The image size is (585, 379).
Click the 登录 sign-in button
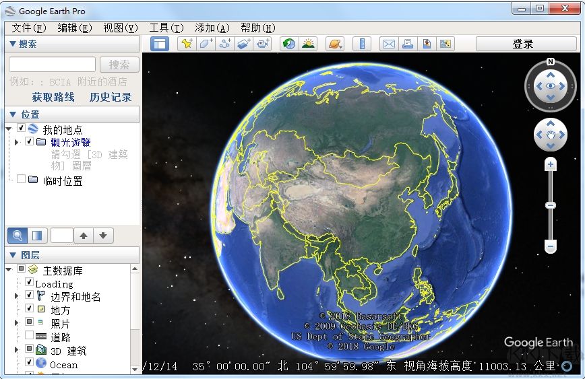tap(523, 44)
